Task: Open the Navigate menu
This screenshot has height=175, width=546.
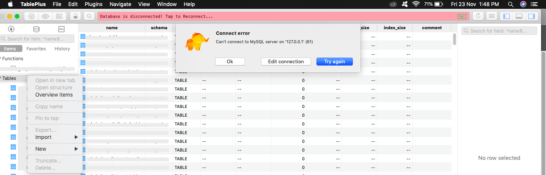Action: pyautogui.click(x=120, y=4)
